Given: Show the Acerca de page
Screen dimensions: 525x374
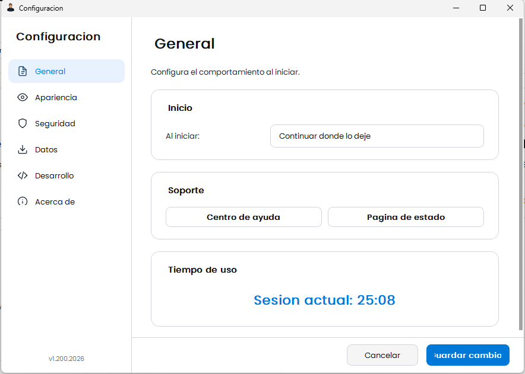Looking at the screenshot, I should 67,202.
